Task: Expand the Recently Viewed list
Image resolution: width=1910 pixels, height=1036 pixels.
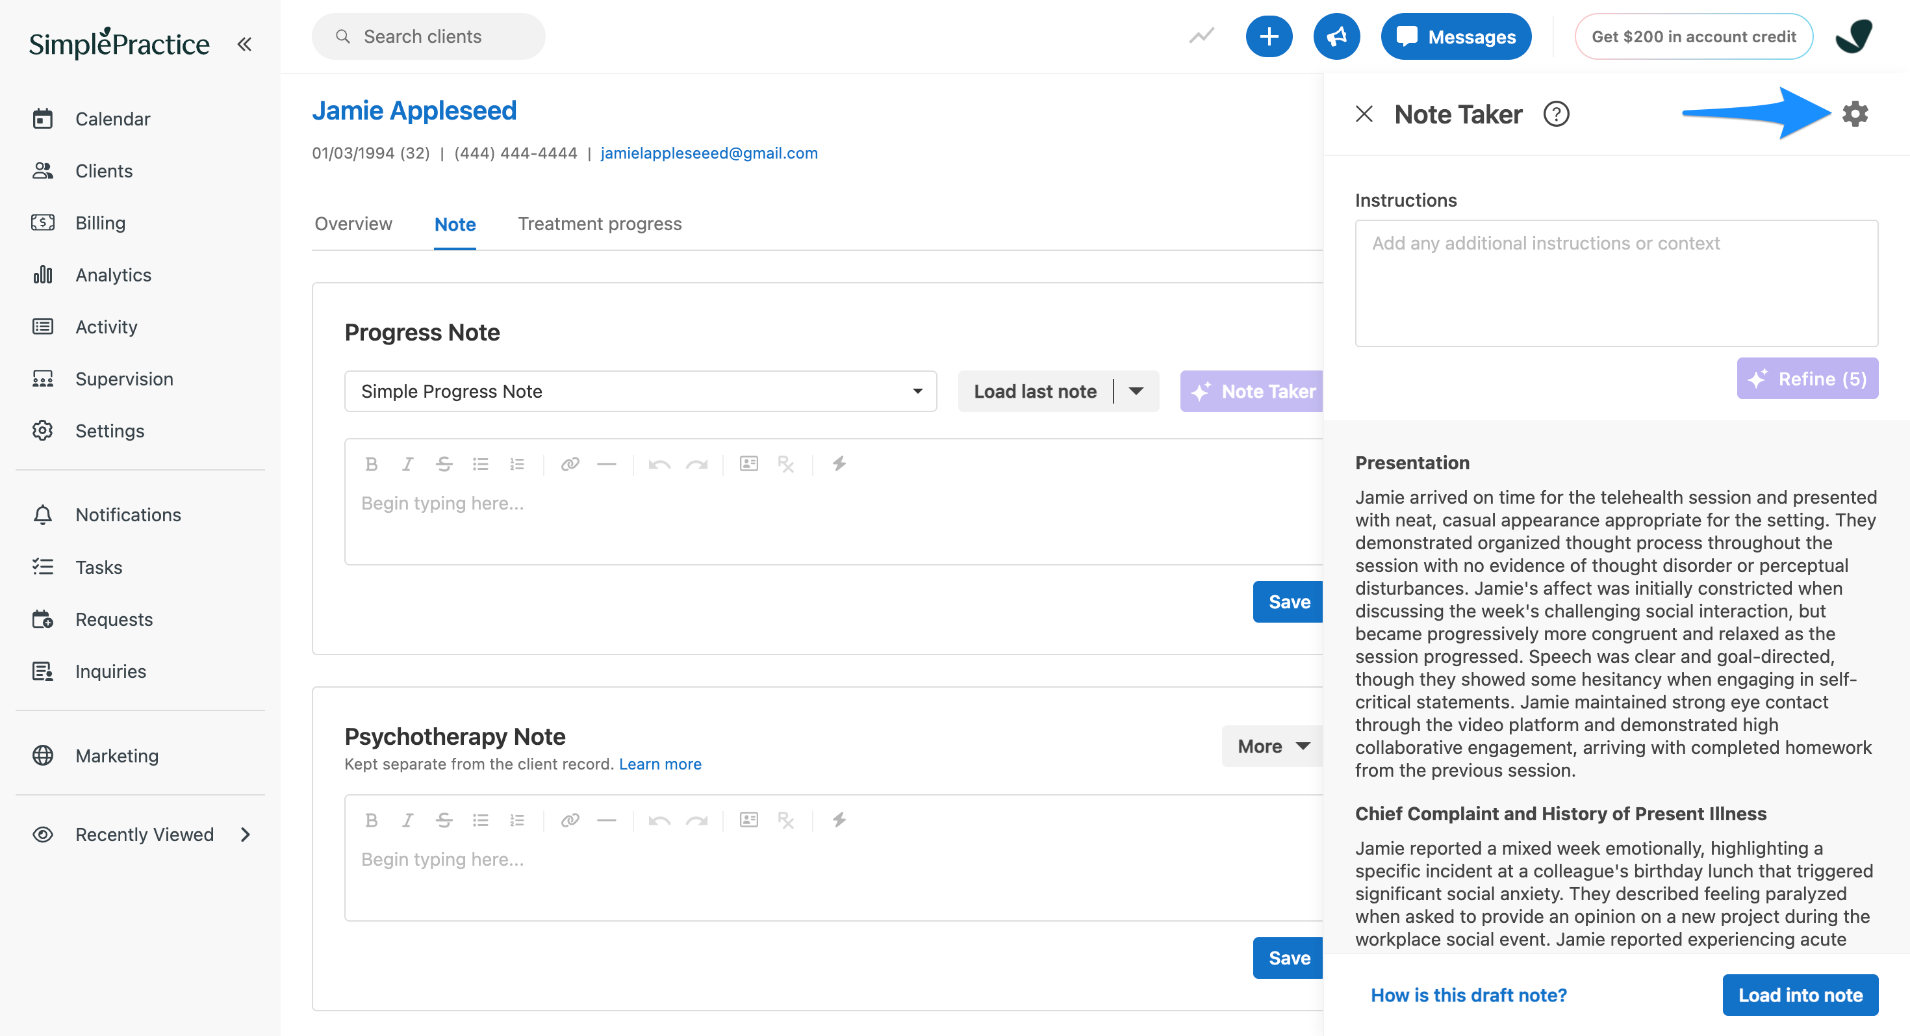Action: pos(141,835)
